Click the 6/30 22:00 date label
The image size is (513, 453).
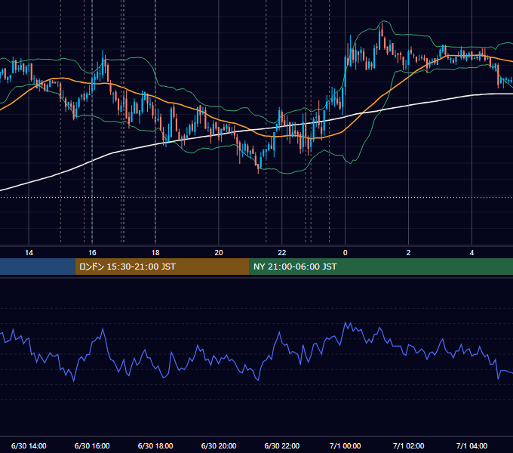[281, 445]
